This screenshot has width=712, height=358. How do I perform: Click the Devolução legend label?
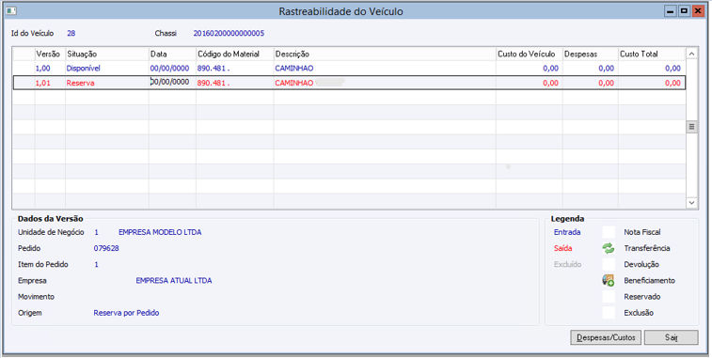tap(641, 264)
